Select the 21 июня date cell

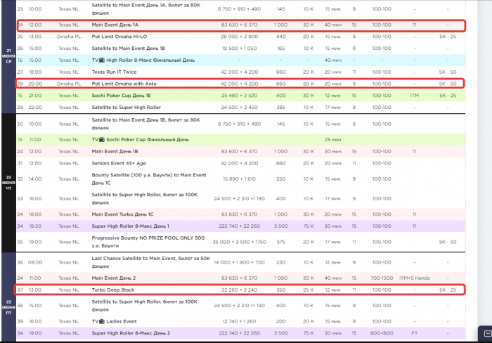coord(7,56)
